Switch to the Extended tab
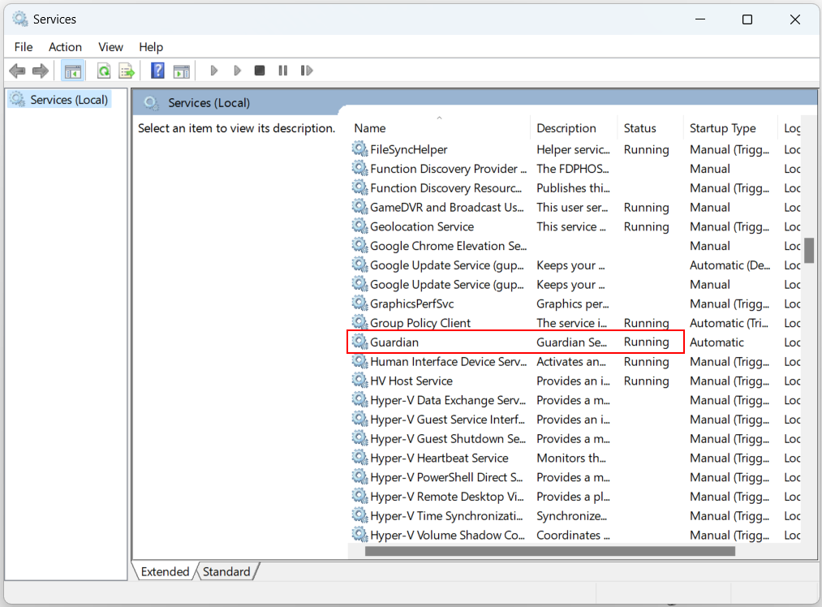This screenshot has height=607, width=822. (166, 571)
